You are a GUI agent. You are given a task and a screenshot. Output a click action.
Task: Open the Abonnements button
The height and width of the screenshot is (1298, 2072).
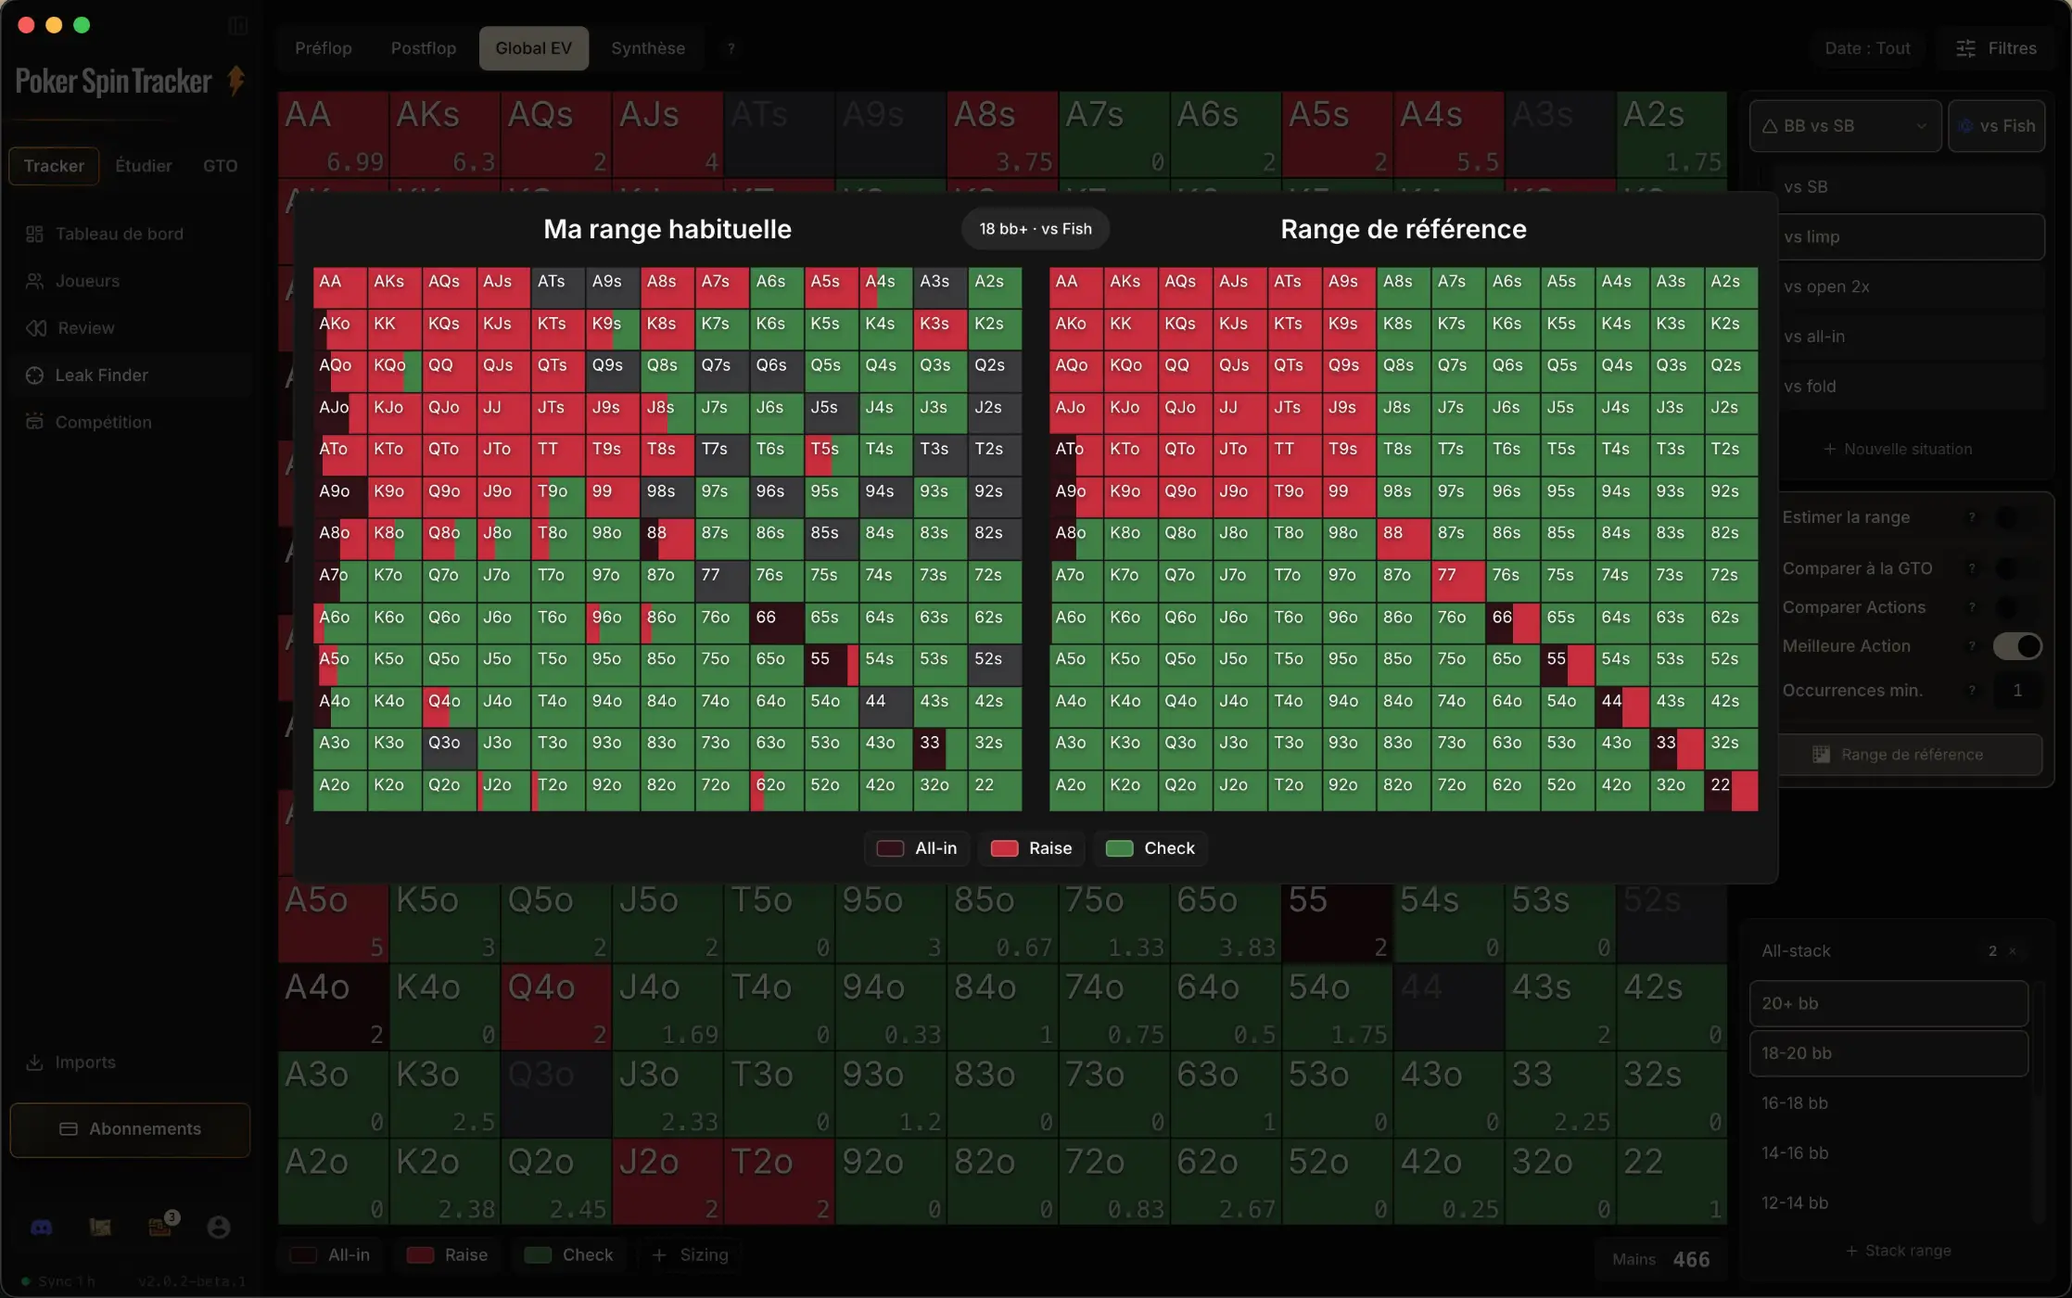130,1129
